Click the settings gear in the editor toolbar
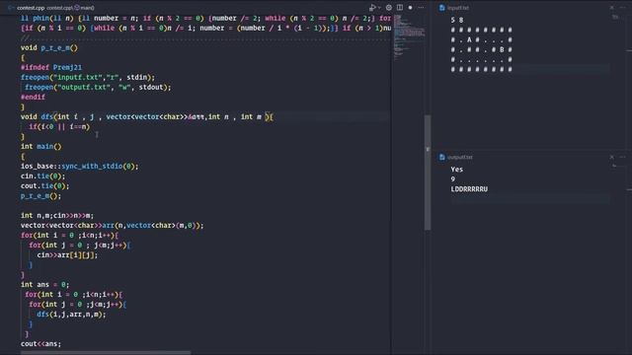 coord(389,8)
